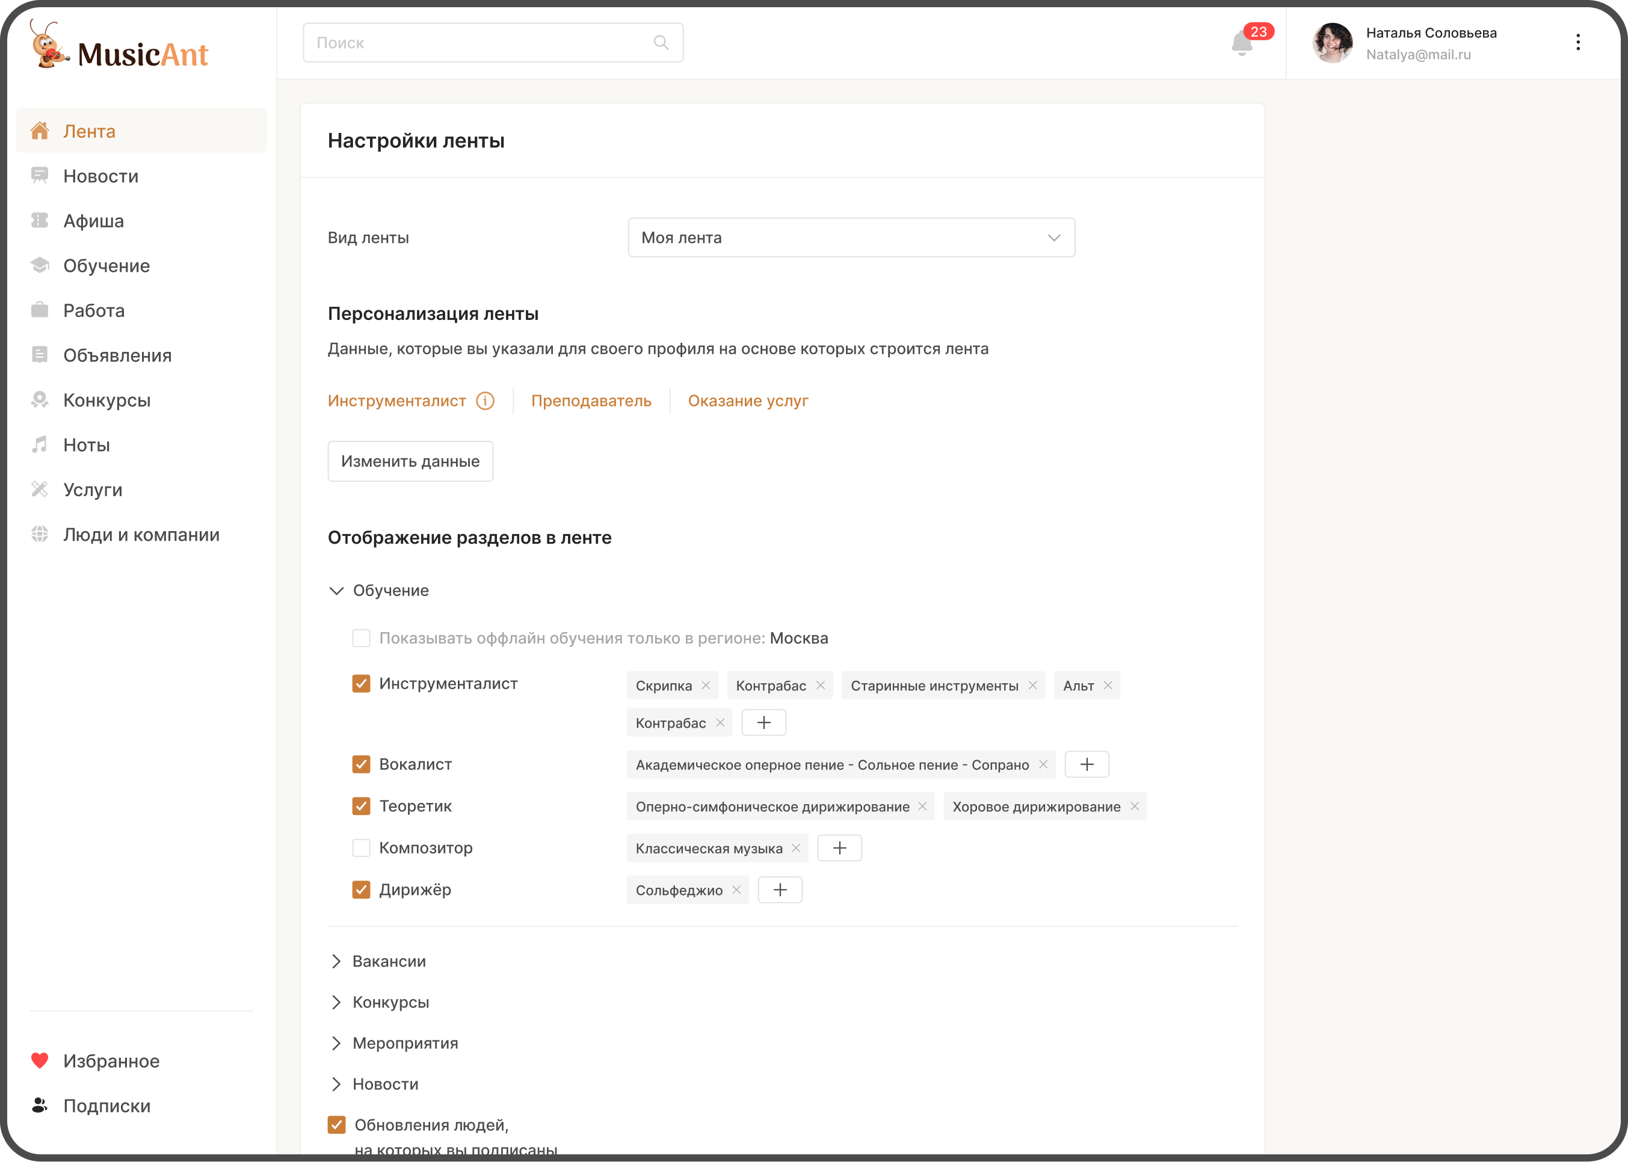The width and height of the screenshot is (1628, 1162).
Task: Enable the Композитор checkbox
Action: click(x=362, y=848)
